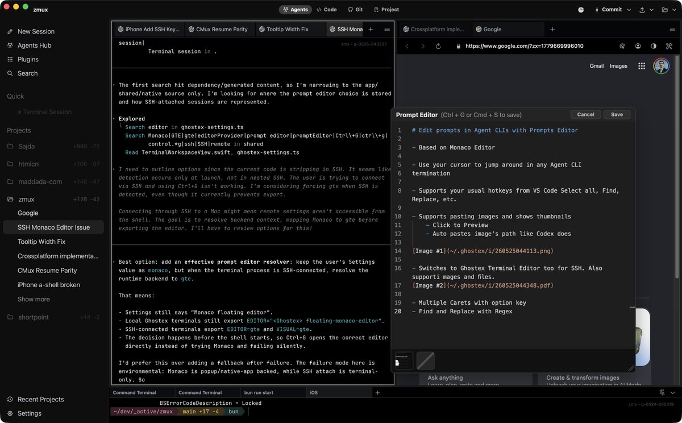This screenshot has height=423, width=682.
Task: Click the open folder icon in title bar
Action: coord(665,10)
